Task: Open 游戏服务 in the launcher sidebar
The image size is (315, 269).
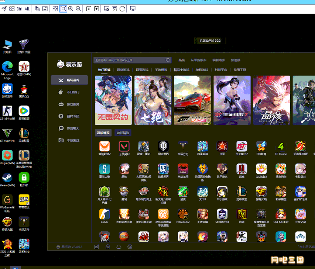Action: tap(69, 104)
